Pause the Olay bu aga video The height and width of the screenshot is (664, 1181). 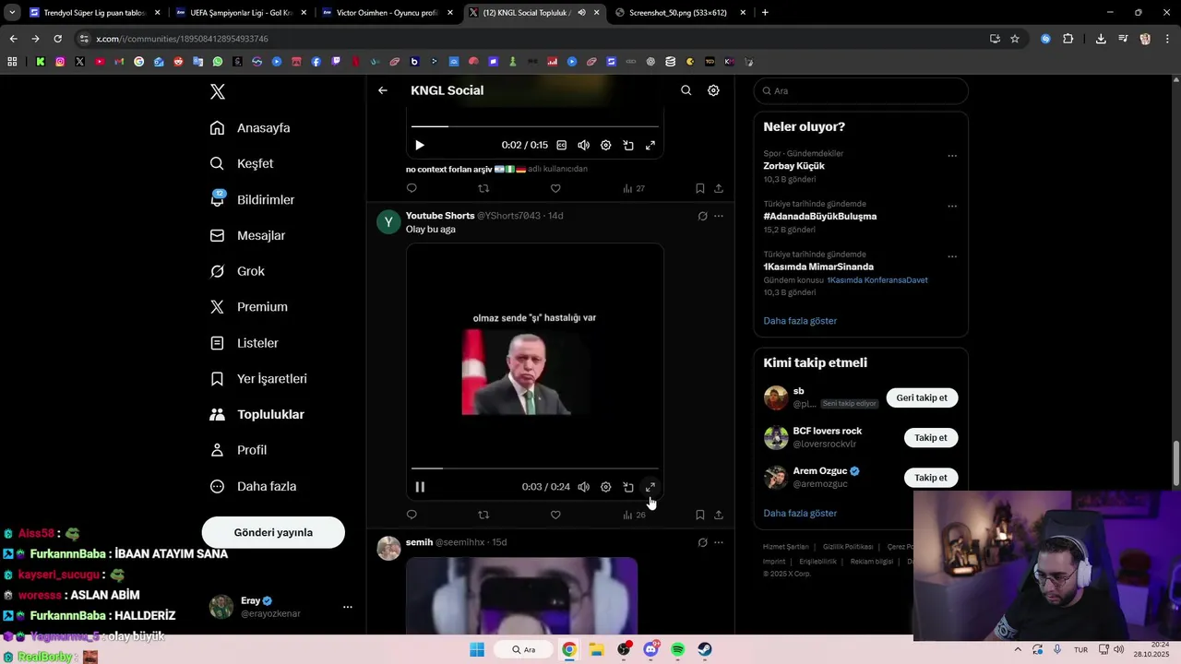(x=420, y=487)
